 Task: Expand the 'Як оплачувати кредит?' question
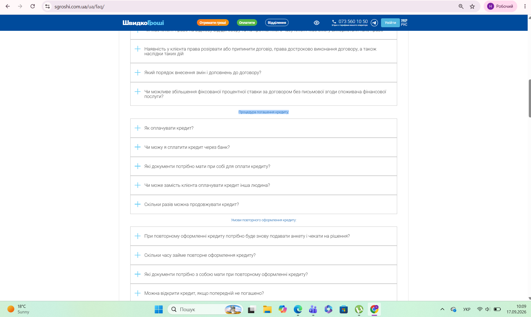(x=264, y=128)
